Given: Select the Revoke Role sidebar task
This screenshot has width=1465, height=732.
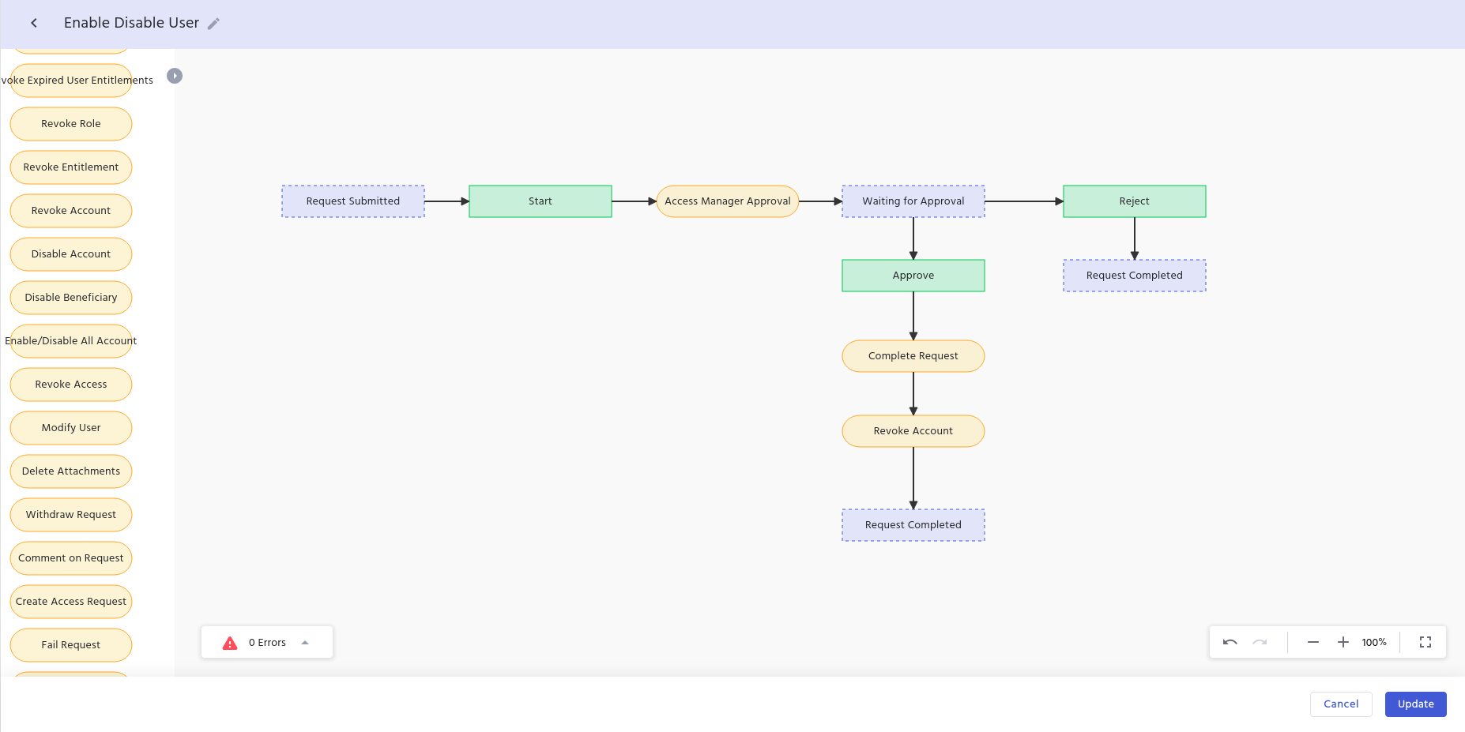Looking at the screenshot, I should (71, 124).
